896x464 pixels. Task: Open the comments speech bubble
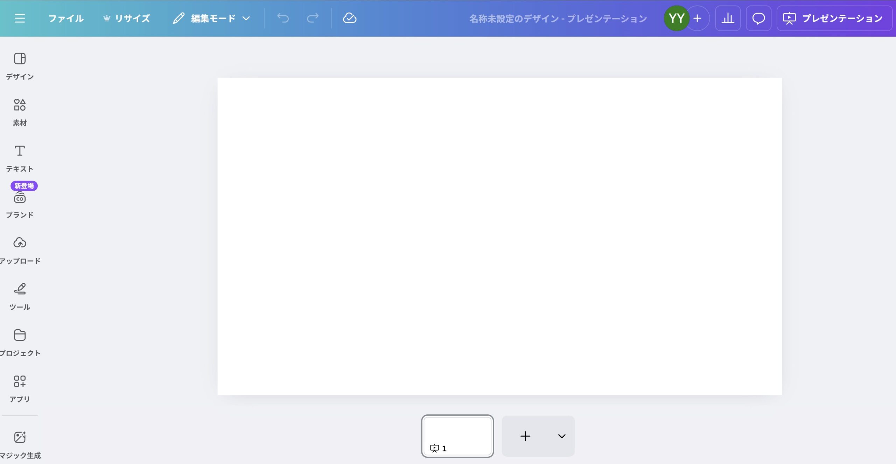[758, 18]
